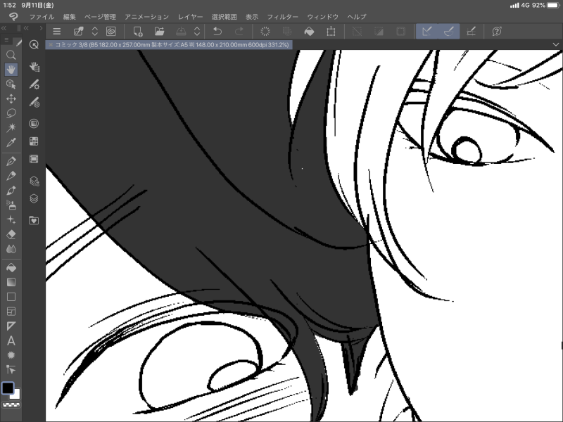Open the Timeline film palette
The image size is (563, 422).
[x=34, y=159]
